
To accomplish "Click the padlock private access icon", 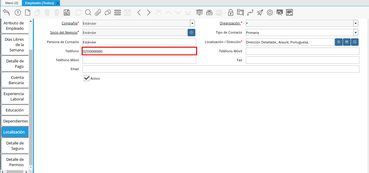I will [231, 12].
